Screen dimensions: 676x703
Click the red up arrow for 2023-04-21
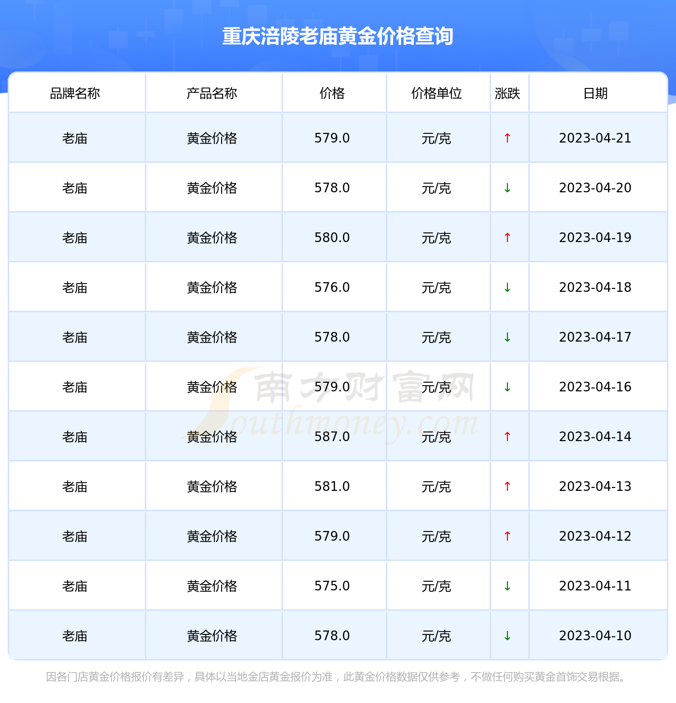point(507,138)
